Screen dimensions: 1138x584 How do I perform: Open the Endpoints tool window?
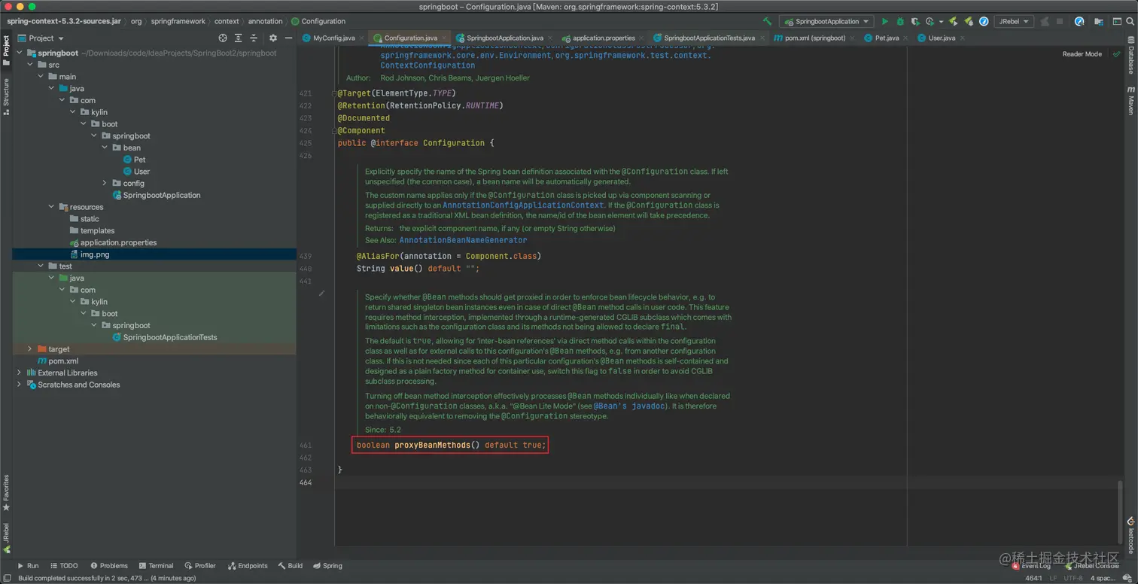click(x=248, y=566)
